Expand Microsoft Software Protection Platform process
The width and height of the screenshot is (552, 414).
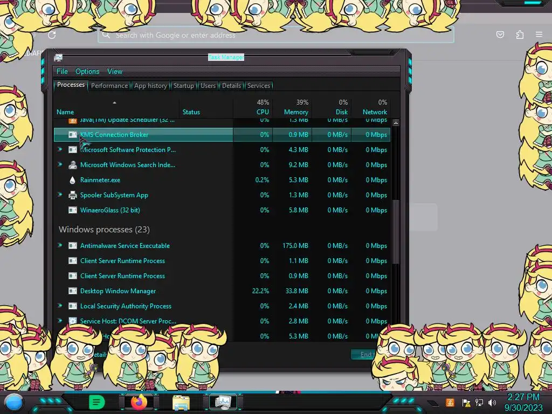60,150
